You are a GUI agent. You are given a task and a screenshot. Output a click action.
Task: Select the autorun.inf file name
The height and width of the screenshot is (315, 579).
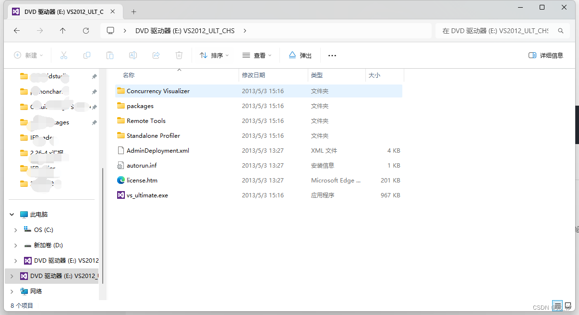click(142, 165)
